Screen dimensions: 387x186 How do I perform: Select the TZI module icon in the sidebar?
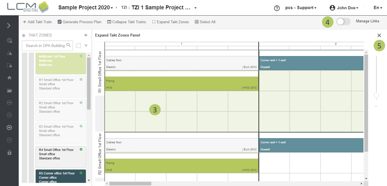9,127
